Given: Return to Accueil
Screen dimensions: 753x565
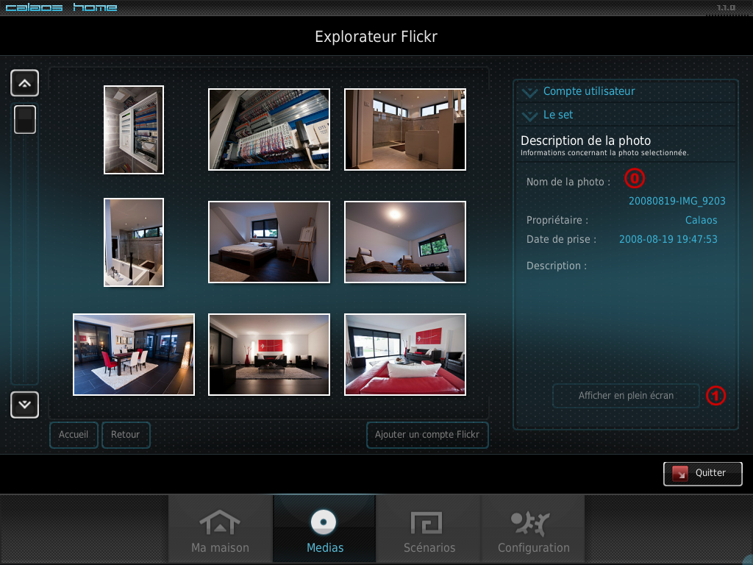Looking at the screenshot, I should point(74,435).
